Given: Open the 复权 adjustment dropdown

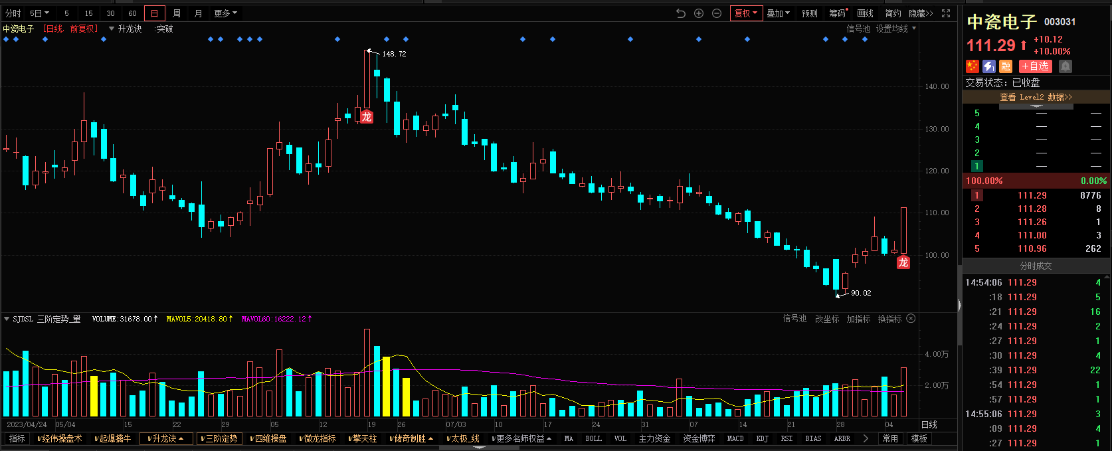Looking at the screenshot, I should (x=745, y=13).
